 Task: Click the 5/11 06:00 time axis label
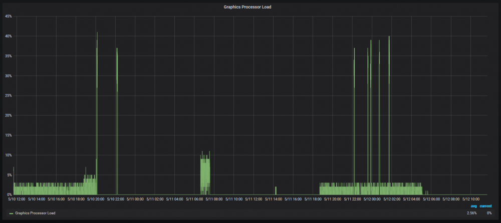[194, 199]
